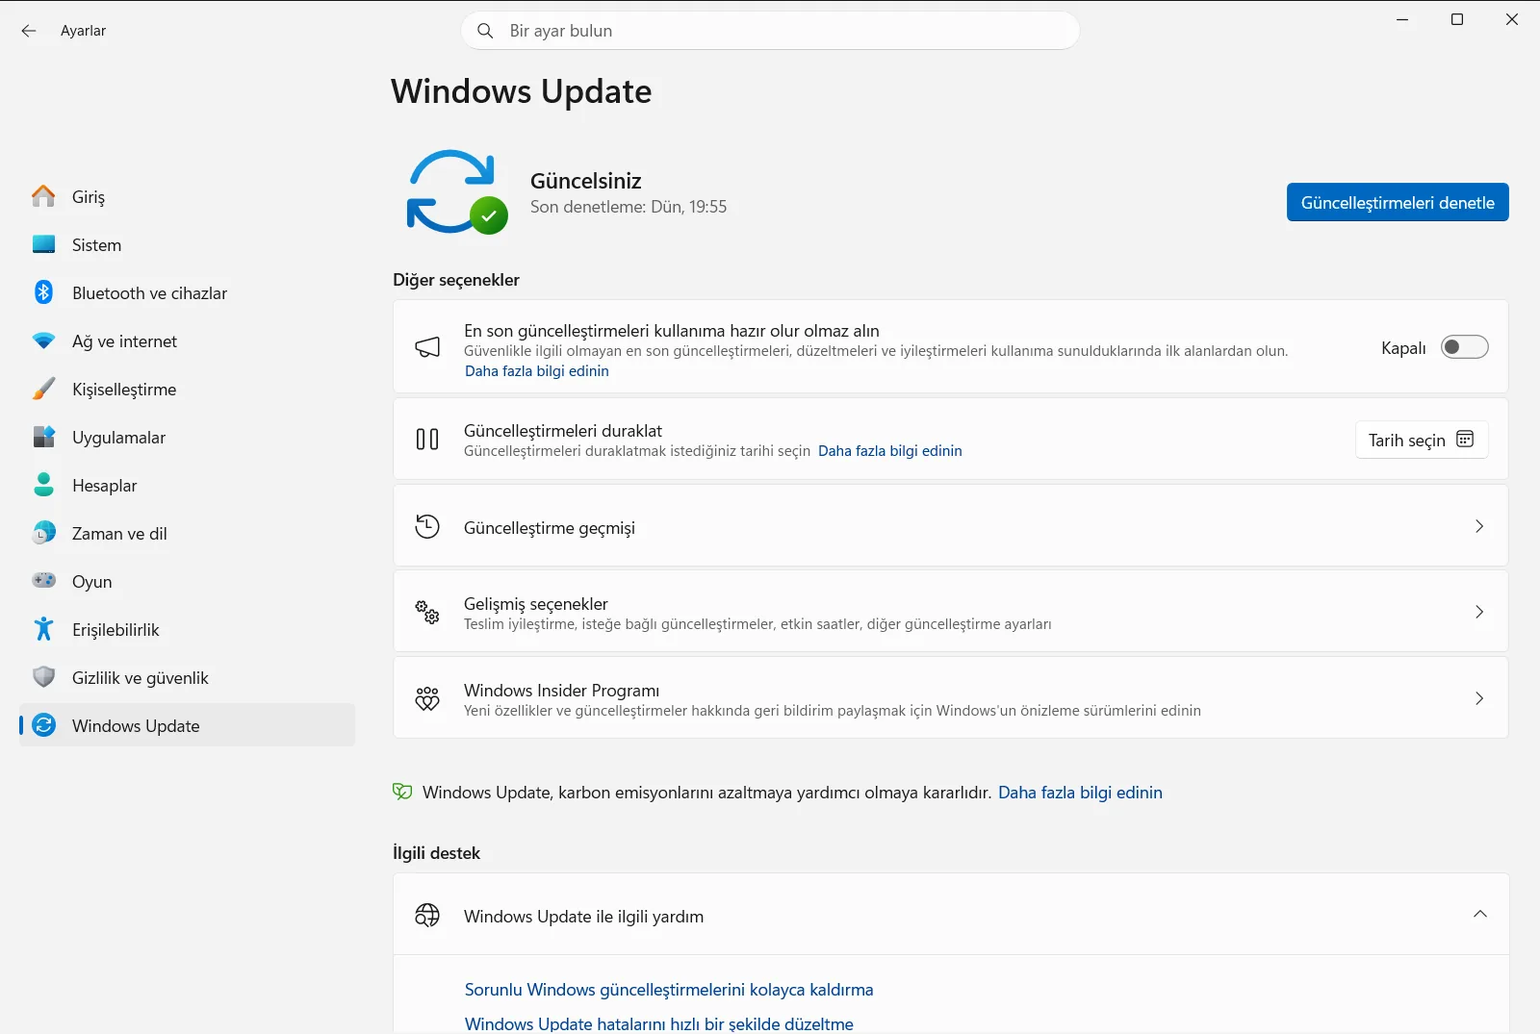Click the Gelişmiş seçenekler row title
The width and height of the screenshot is (1540, 1034).
tap(536, 604)
